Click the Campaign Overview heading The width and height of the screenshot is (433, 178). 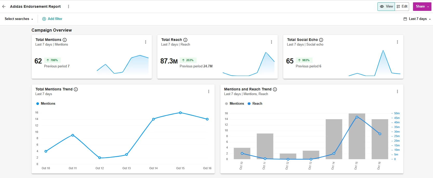[52, 30]
